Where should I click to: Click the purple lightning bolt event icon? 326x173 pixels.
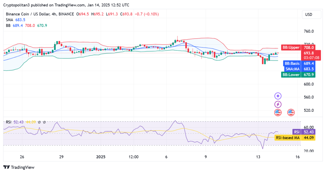point(278,104)
